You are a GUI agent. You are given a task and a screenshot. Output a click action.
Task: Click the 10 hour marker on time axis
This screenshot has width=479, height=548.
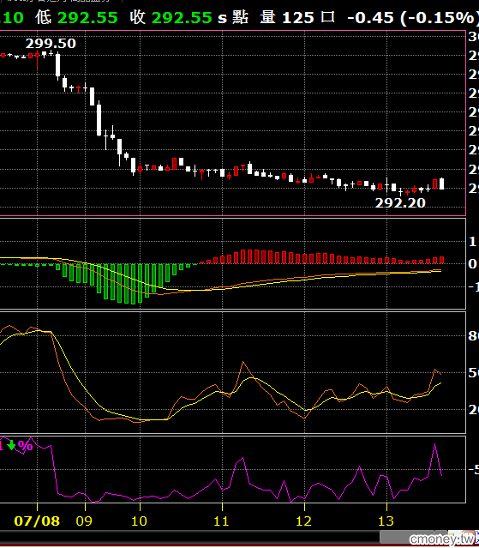tap(140, 521)
